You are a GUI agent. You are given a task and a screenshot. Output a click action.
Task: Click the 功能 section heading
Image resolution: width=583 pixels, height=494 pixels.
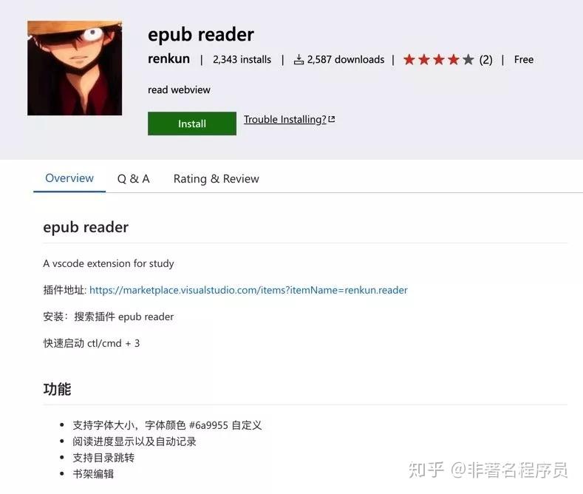[57, 389]
